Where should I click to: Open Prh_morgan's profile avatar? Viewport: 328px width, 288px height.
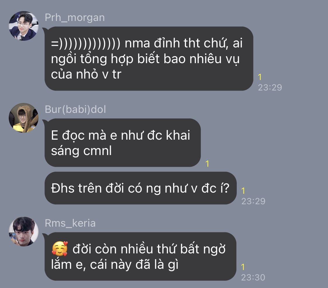click(24, 26)
